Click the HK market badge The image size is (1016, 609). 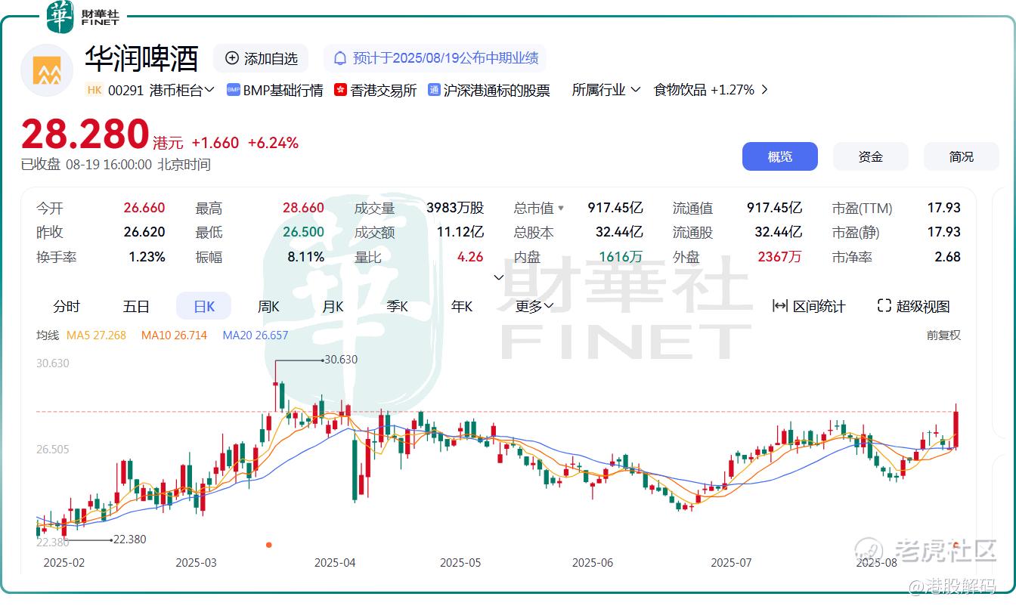coord(94,90)
